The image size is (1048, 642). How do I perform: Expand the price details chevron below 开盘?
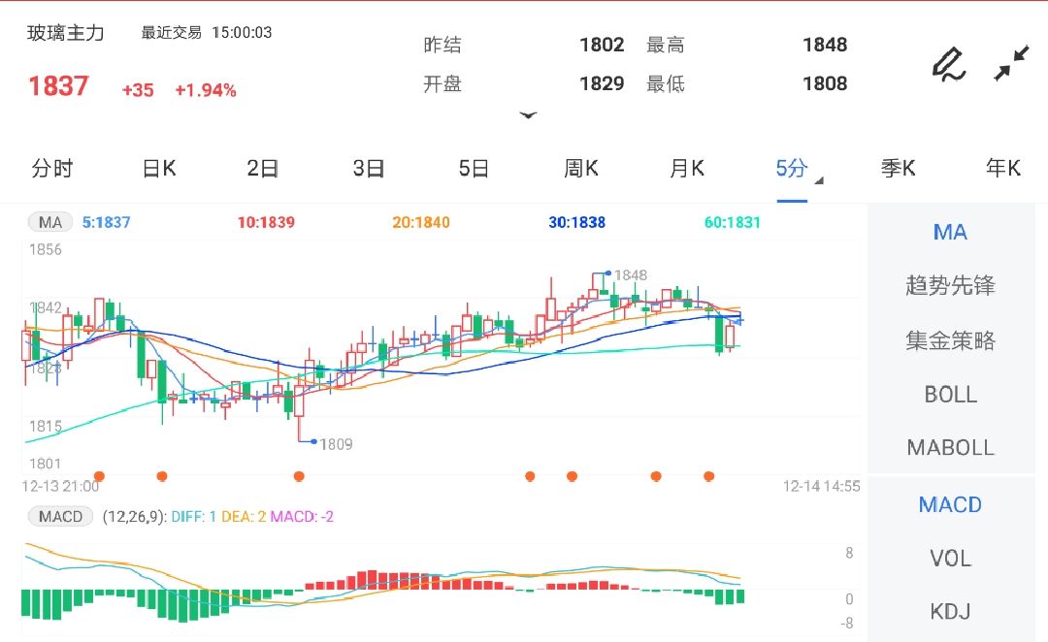[529, 114]
